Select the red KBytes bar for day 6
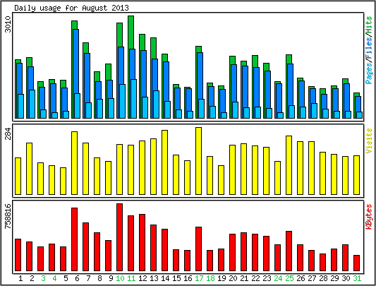This screenshot has width=376, height=286. point(74,239)
